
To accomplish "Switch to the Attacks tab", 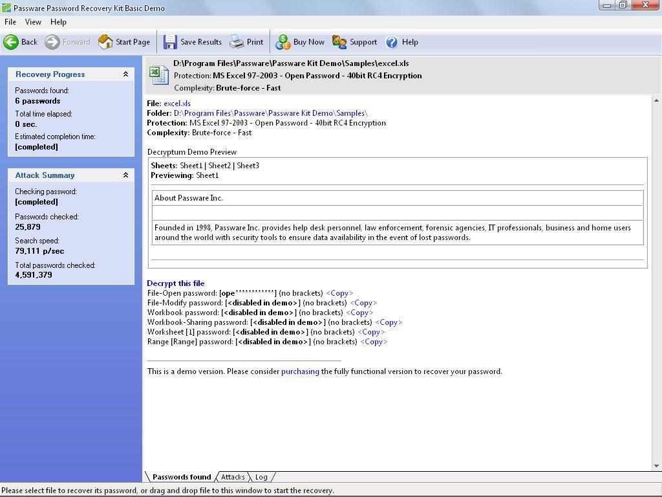I will coord(233,477).
